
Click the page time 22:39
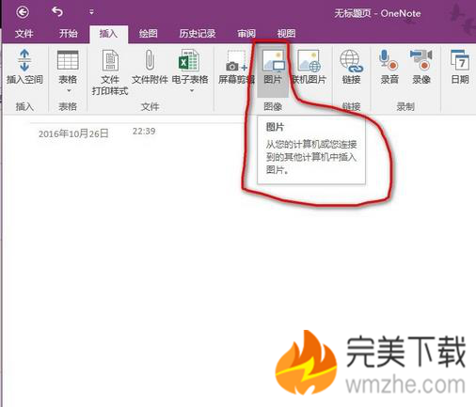point(144,131)
